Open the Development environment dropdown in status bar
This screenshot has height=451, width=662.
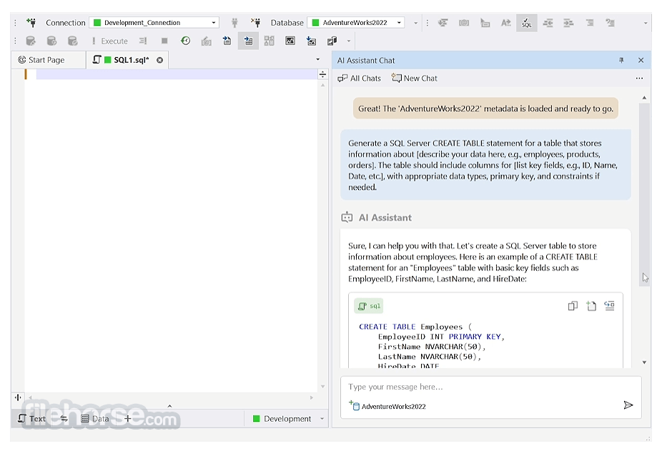point(288,419)
